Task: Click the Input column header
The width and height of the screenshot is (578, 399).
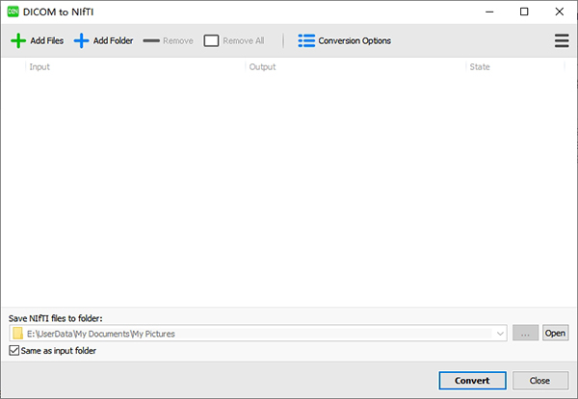Action: 135,67
